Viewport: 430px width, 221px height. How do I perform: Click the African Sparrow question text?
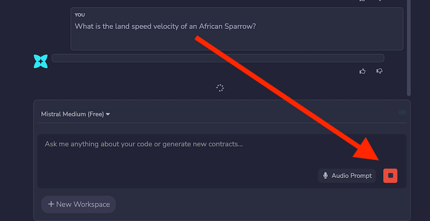click(165, 27)
